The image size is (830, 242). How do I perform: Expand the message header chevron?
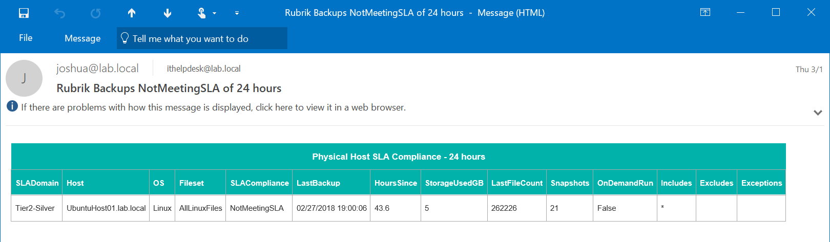(818, 113)
